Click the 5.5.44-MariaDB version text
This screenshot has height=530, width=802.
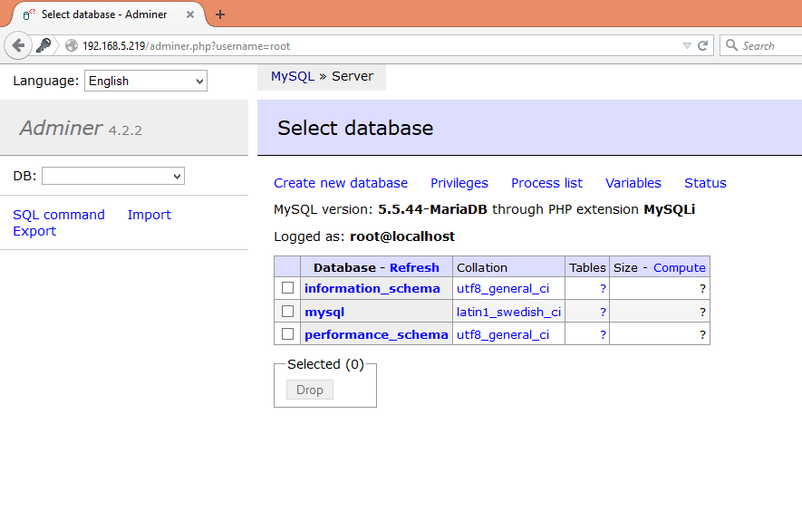[432, 210]
